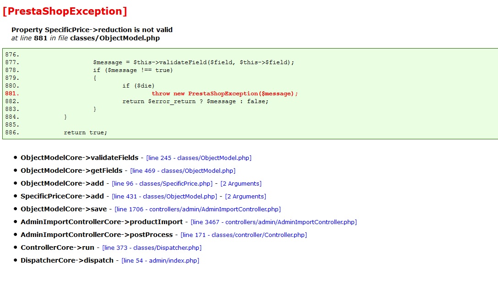Click the red line number 881.
The height and width of the screenshot is (297, 498).
[x=12, y=93]
